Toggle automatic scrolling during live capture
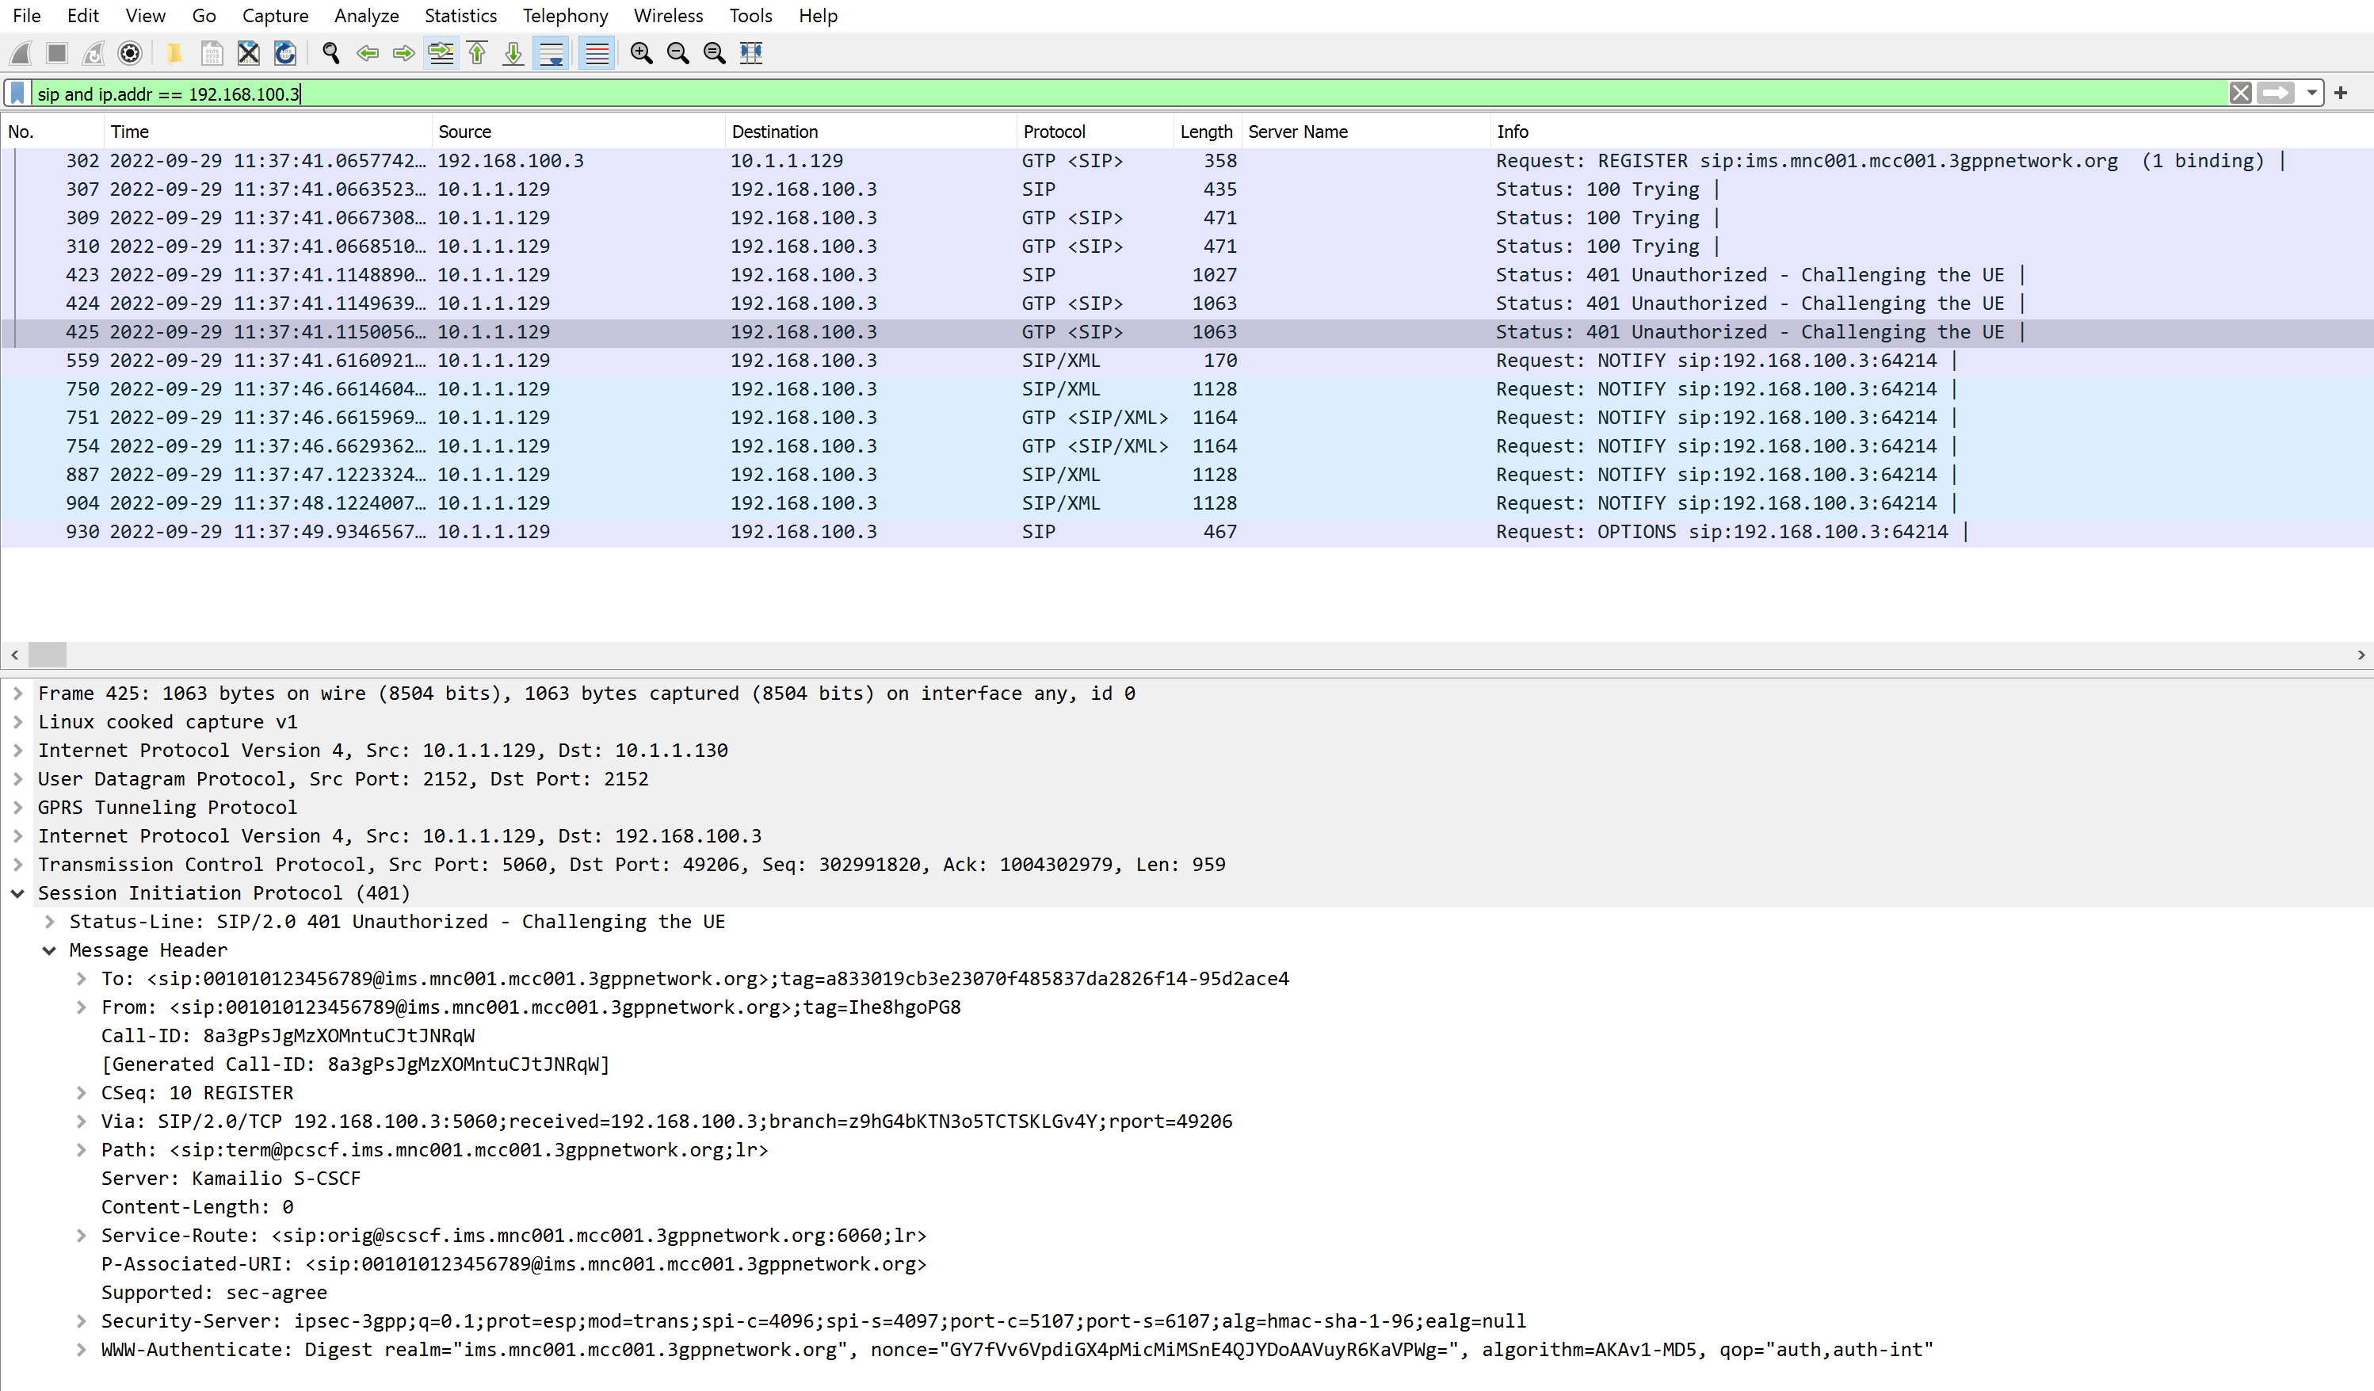Image resolution: width=2374 pixels, height=1391 pixels. [x=552, y=53]
